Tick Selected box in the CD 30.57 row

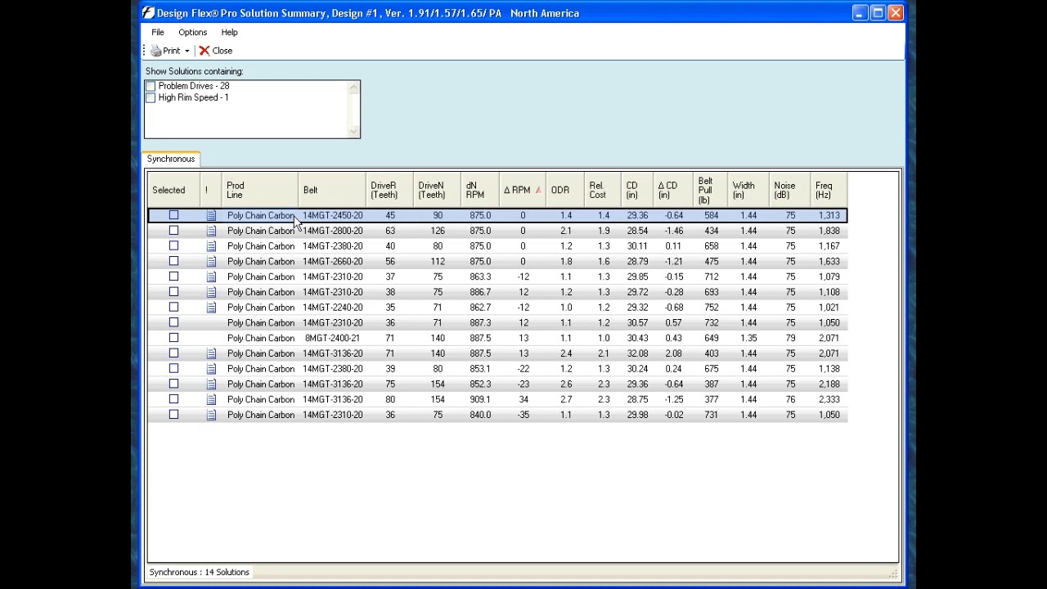coord(173,322)
